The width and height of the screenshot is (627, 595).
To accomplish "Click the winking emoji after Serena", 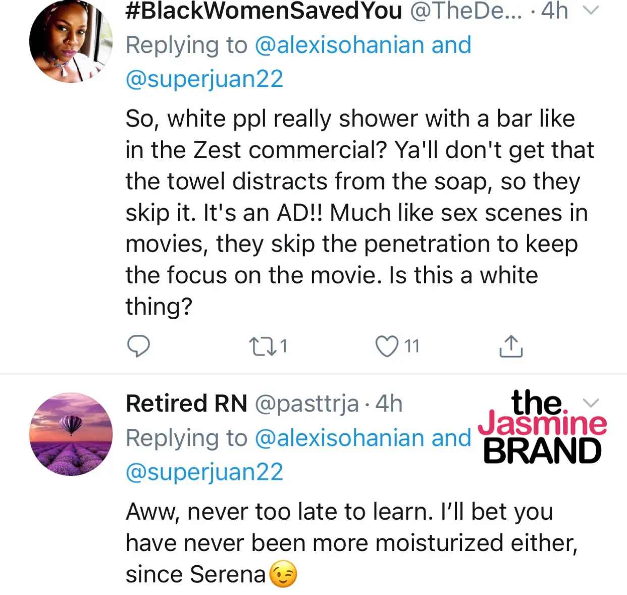I will 283,574.
